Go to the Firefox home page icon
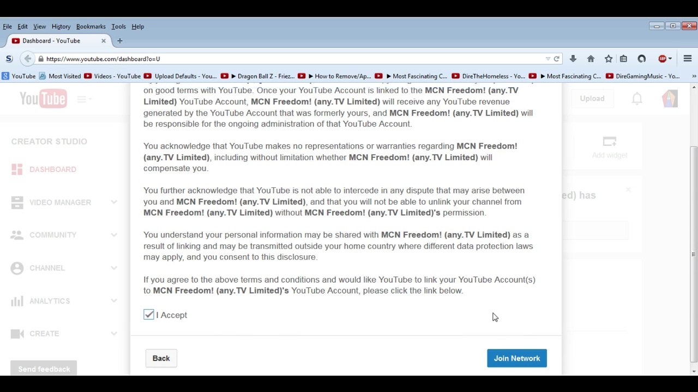Image resolution: width=698 pixels, height=392 pixels. (591, 59)
